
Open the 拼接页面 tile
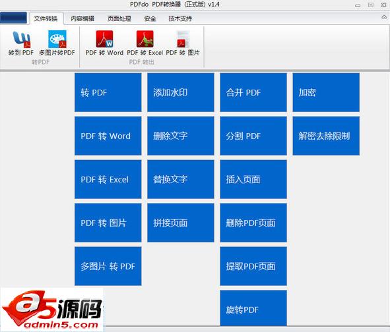181,223
